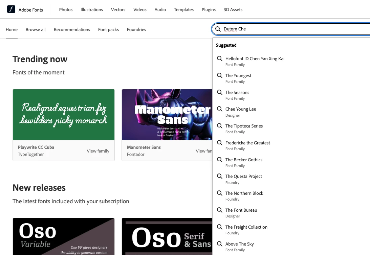Screen dimensions: 370x255
Task: Select designer suggestion The Font Bureau
Action: point(291,213)
